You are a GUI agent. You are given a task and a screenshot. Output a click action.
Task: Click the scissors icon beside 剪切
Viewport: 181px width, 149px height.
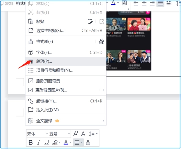[x=31, y=12]
